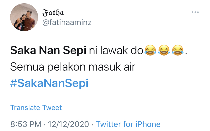
Task: Click the second laughing emoji
Action: (x=164, y=50)
